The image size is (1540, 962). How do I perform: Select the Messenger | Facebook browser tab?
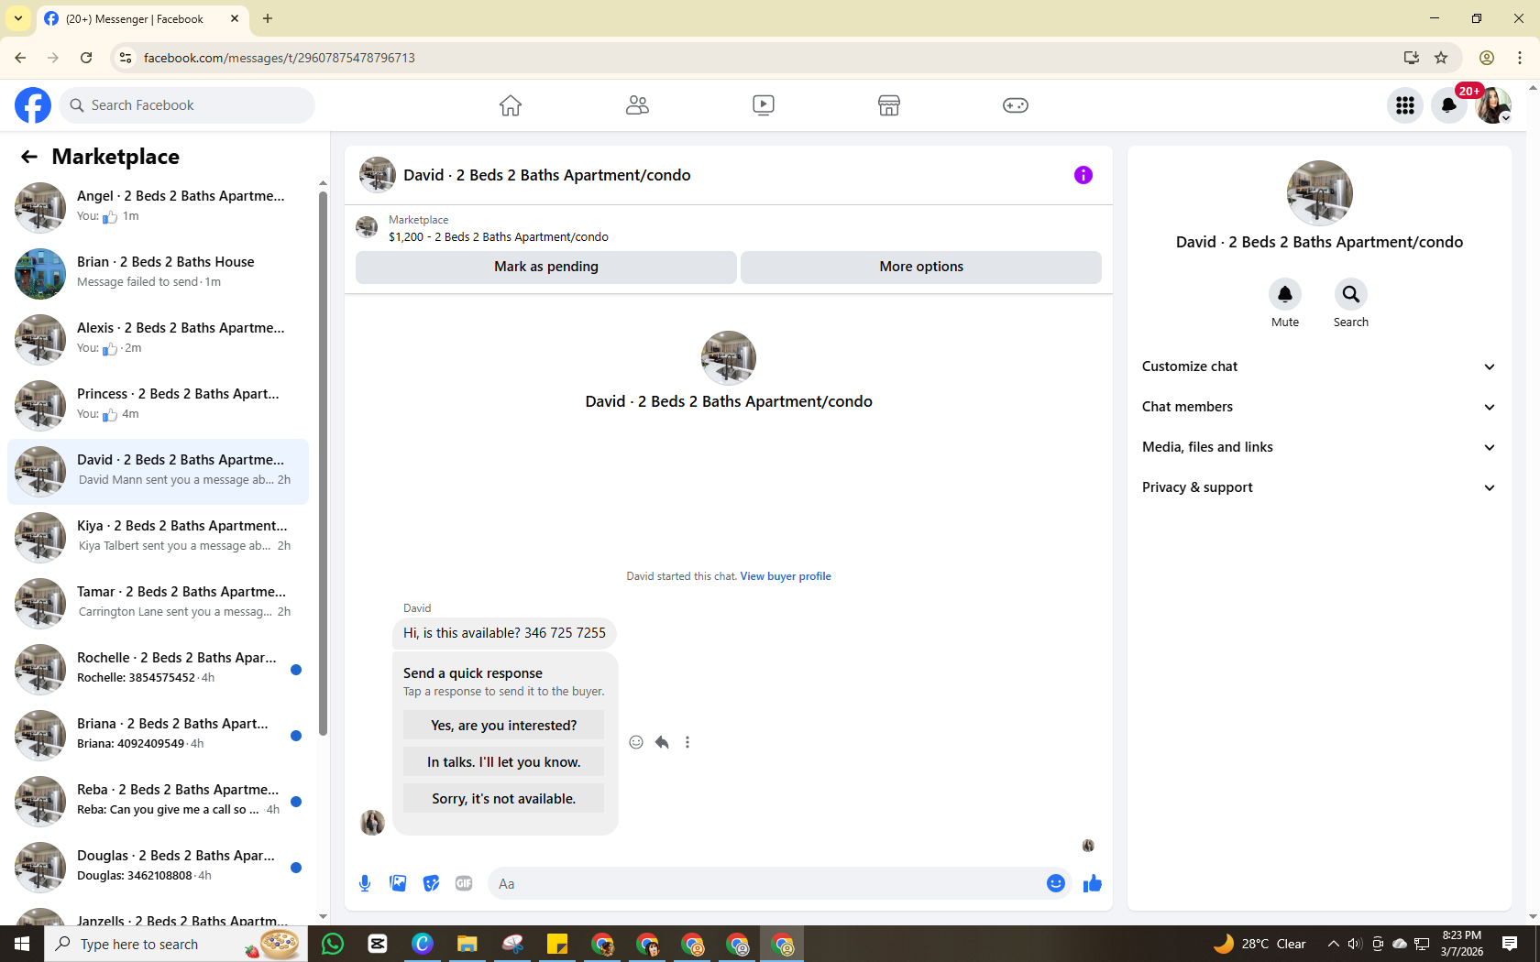[142, 18]
